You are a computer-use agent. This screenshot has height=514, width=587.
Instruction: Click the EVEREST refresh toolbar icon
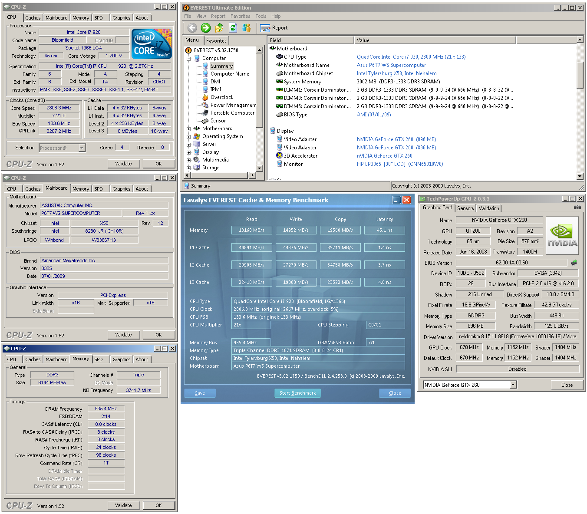(x=233, y=28)
